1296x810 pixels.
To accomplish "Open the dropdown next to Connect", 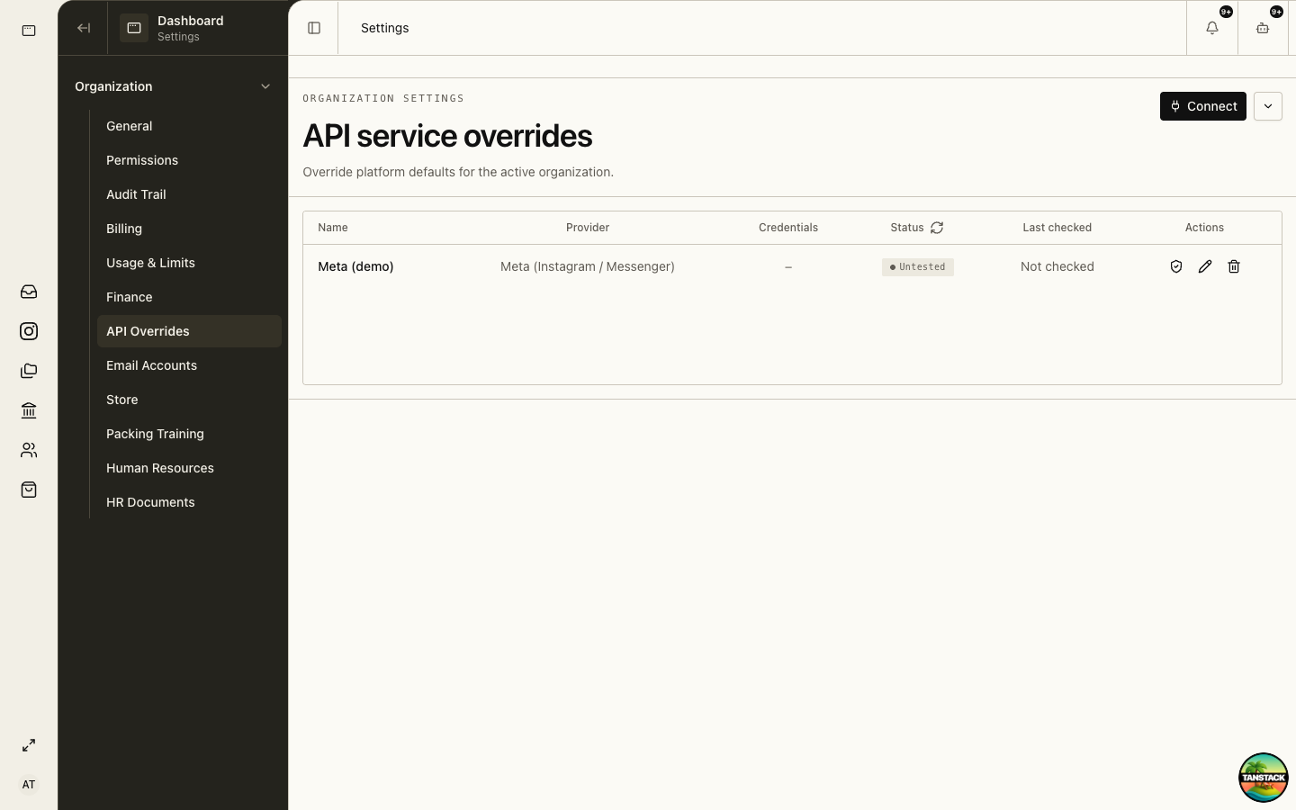I will coord(1268,106).
